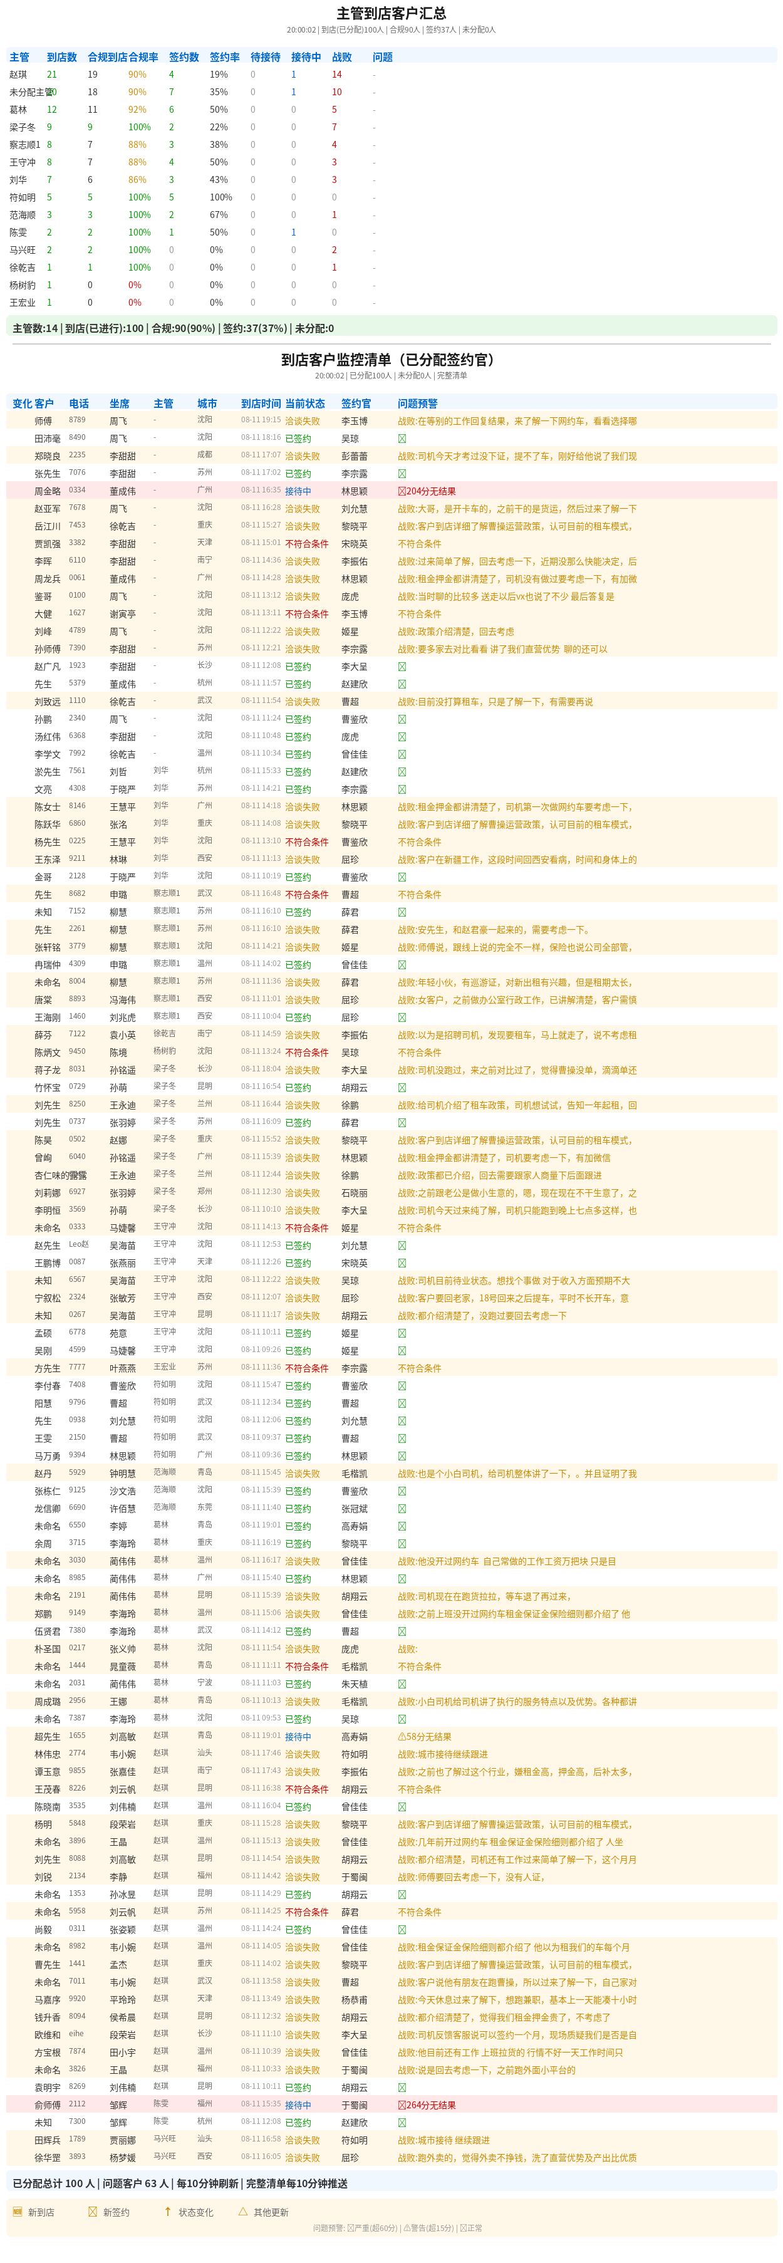The height and width of the screenshot is (2263, 783).
Task: Click the red alert icon beside 204分无结果
Action: (x=403, y=491)
